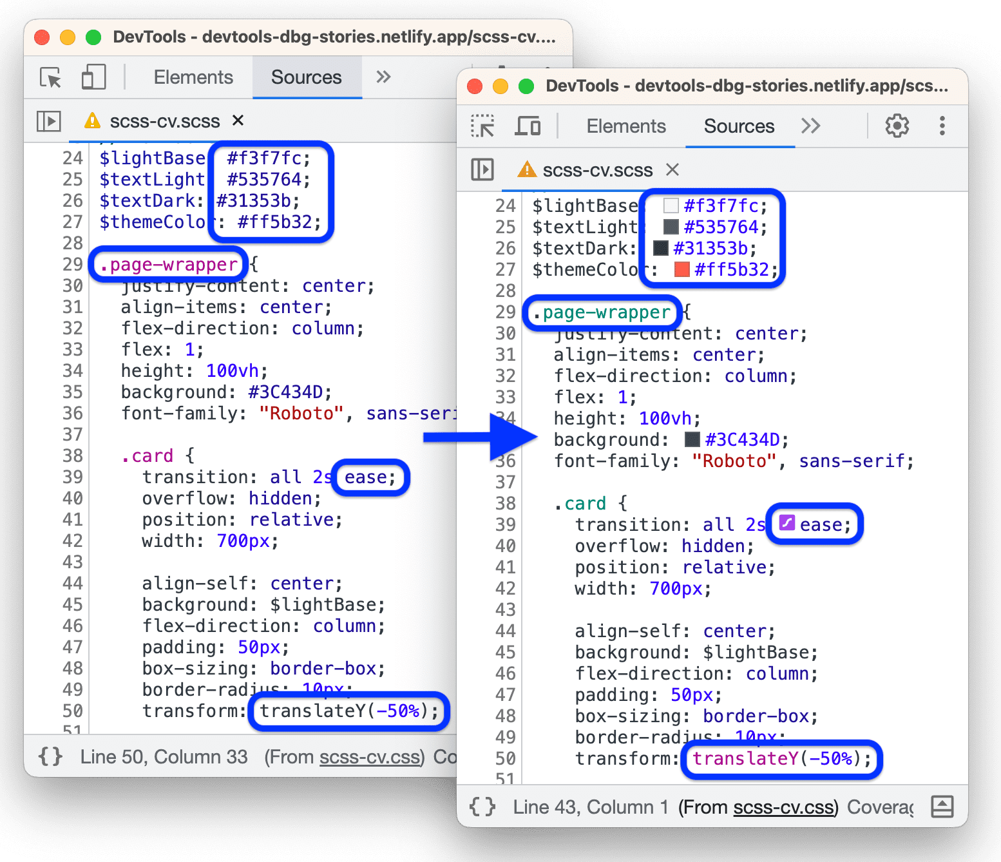
Task: Select the inspect element tool
Action: pyautogui.click(x=483, y=126)
